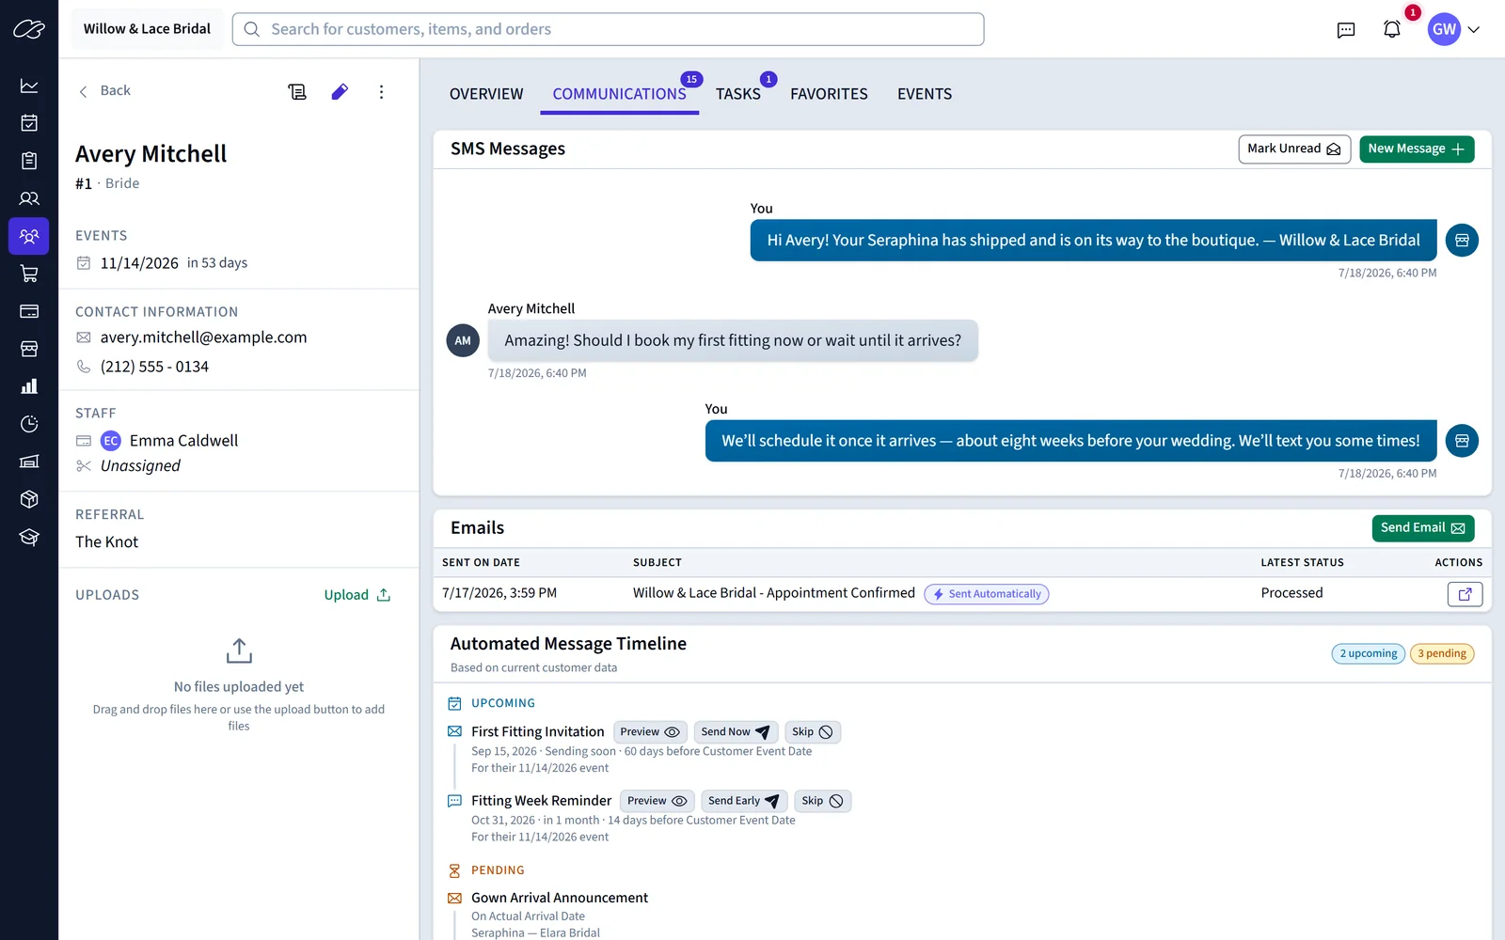Open the shopping cart sidebar icon
This screenshot has width=1505, height=940.
29,274
